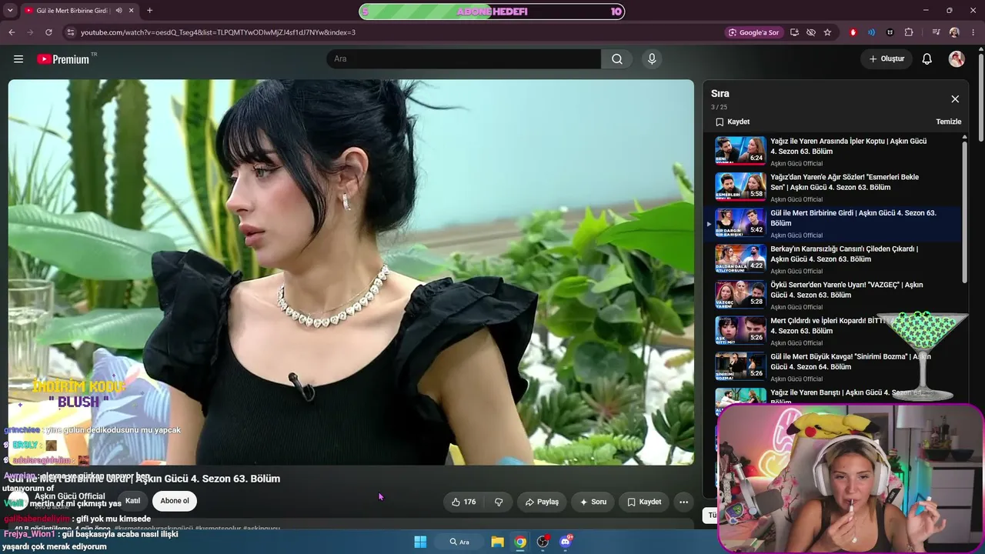The height and width of the screenshot is (554, 985).
Task: Click the Oluştur create button
Action: pos(886,59)
